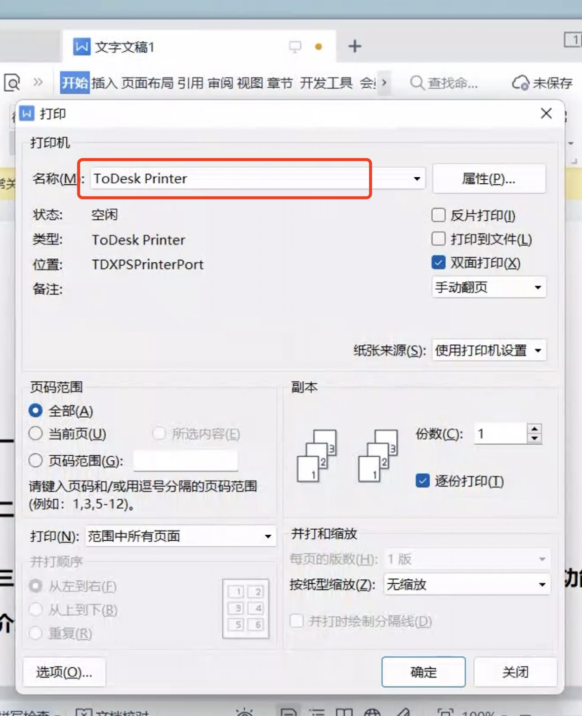
Task: Switch to 开始 ribbon tab
Action: [x=75, y=83]
